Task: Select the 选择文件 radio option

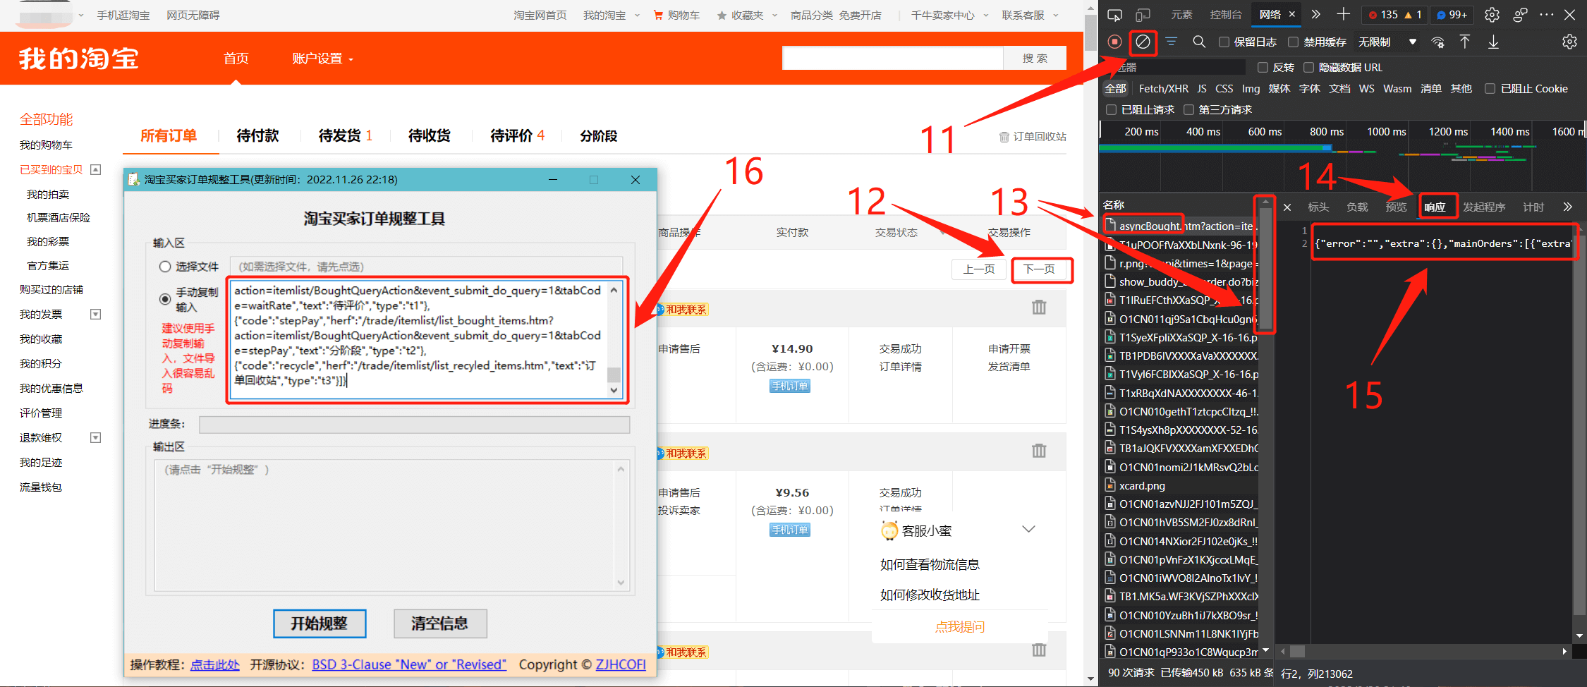Action: coord(165,267)
